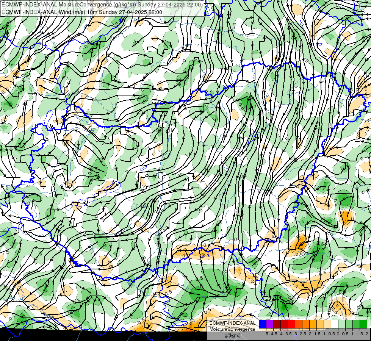The width and height of the screenshot is (371, 341).
Task: Click the white legend color swatch
Action: coord(335,324)
